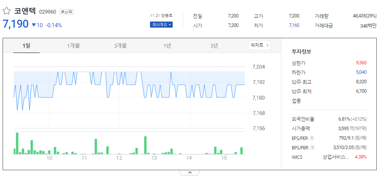This screenshot has height=177, width=379.
Task: Click the 상한가 value 9,360
Action: point(361,63)
